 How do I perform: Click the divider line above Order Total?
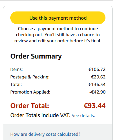[x=58, y=97]
